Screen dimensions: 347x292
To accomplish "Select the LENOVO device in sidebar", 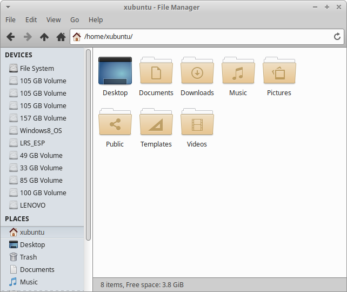I will click(32, 205).
